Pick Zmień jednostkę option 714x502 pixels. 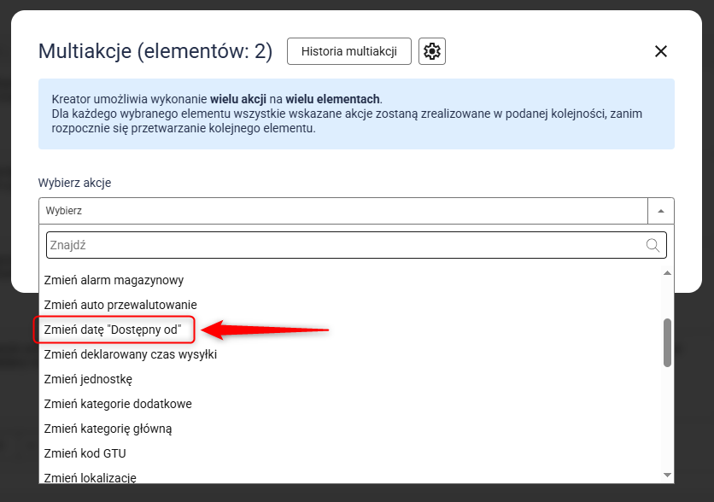click(88, 379)
